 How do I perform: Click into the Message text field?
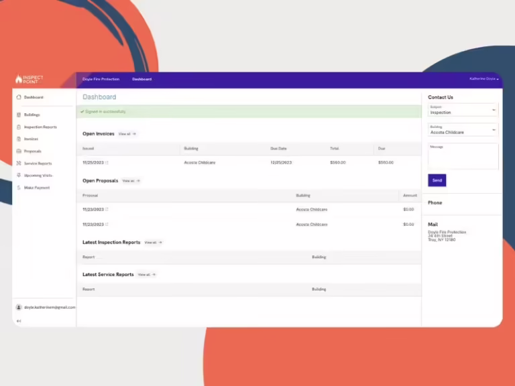pos(463,157)
